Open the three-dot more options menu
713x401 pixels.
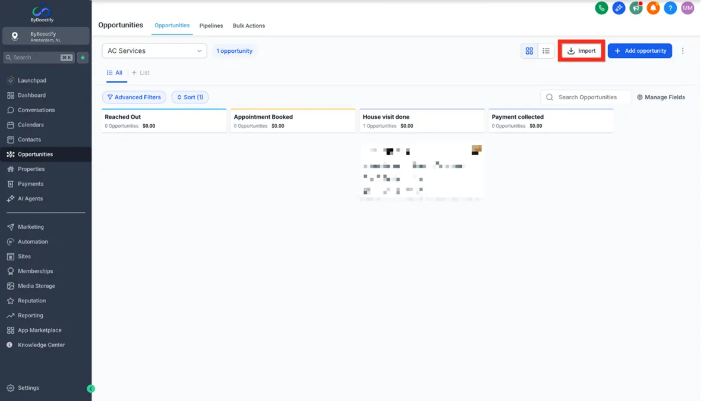683,51
